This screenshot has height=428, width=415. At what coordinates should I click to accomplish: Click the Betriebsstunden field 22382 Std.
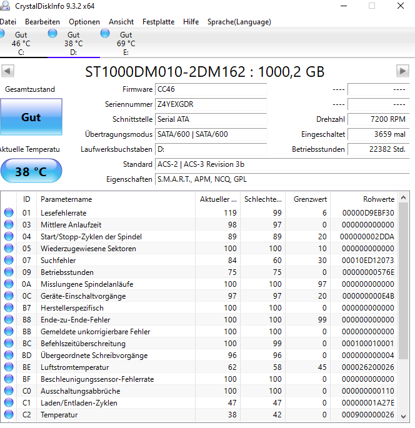pyautogui.click(x=378, y=149)
